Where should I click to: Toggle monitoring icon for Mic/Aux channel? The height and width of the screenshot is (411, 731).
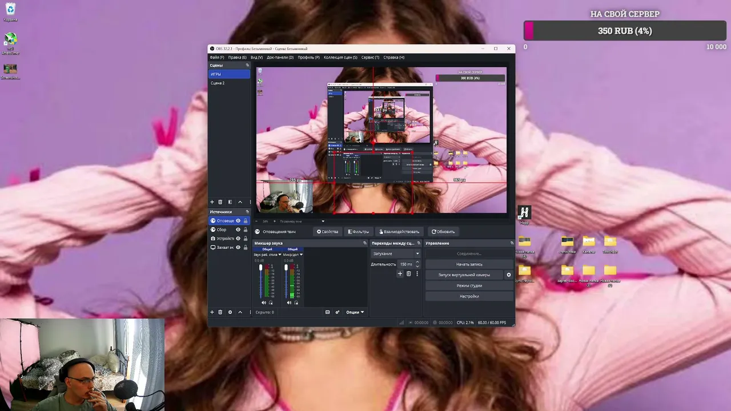296,303
